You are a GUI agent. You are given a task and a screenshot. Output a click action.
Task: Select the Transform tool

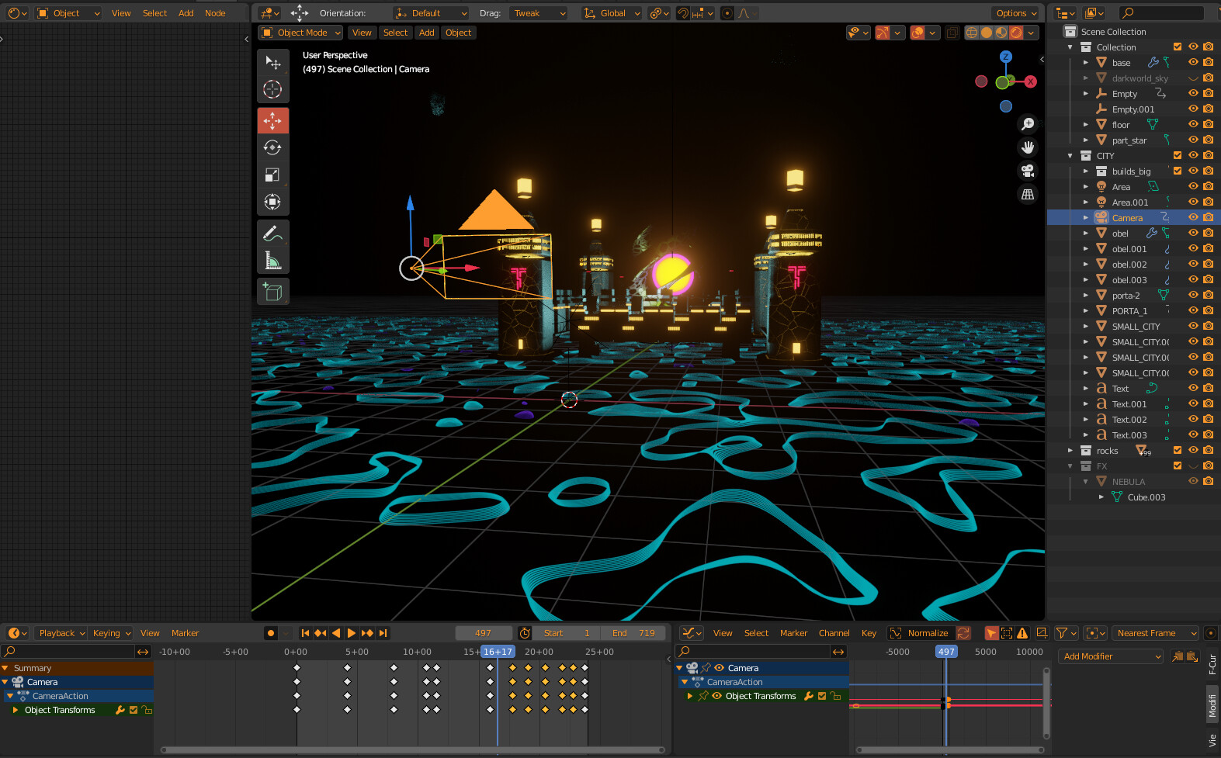(272, 202)
